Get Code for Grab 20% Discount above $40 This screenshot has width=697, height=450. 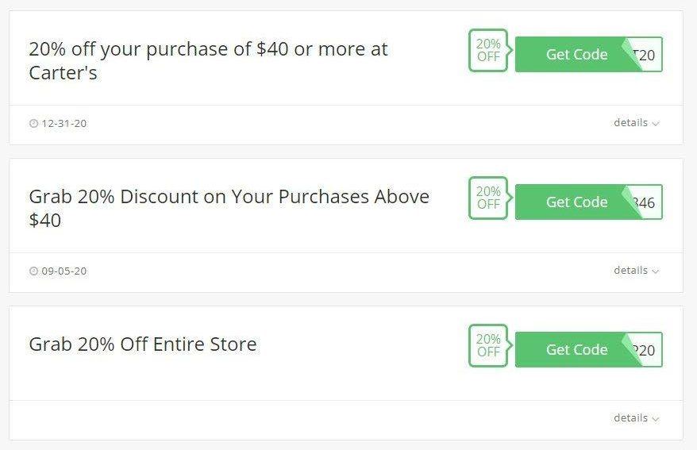coord(576,202)
